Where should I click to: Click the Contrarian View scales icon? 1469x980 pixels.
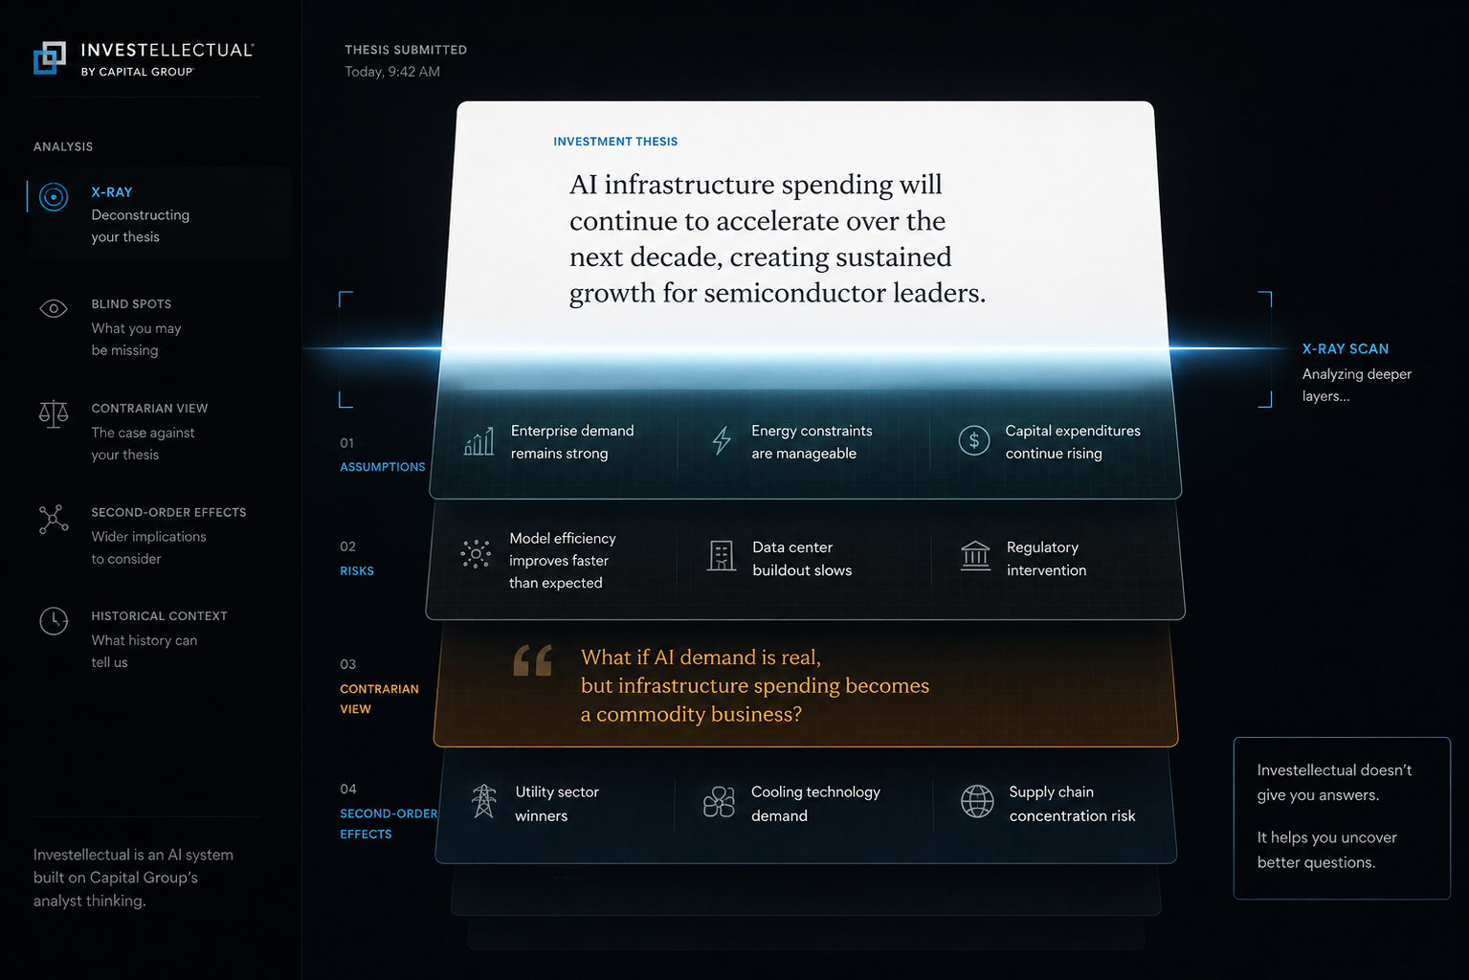pos(54,414)
